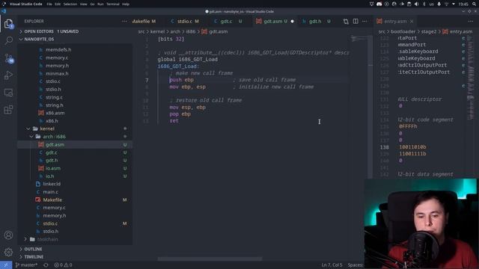
Task: Show errors and warnings in status bar
Action: coord(63,265)
